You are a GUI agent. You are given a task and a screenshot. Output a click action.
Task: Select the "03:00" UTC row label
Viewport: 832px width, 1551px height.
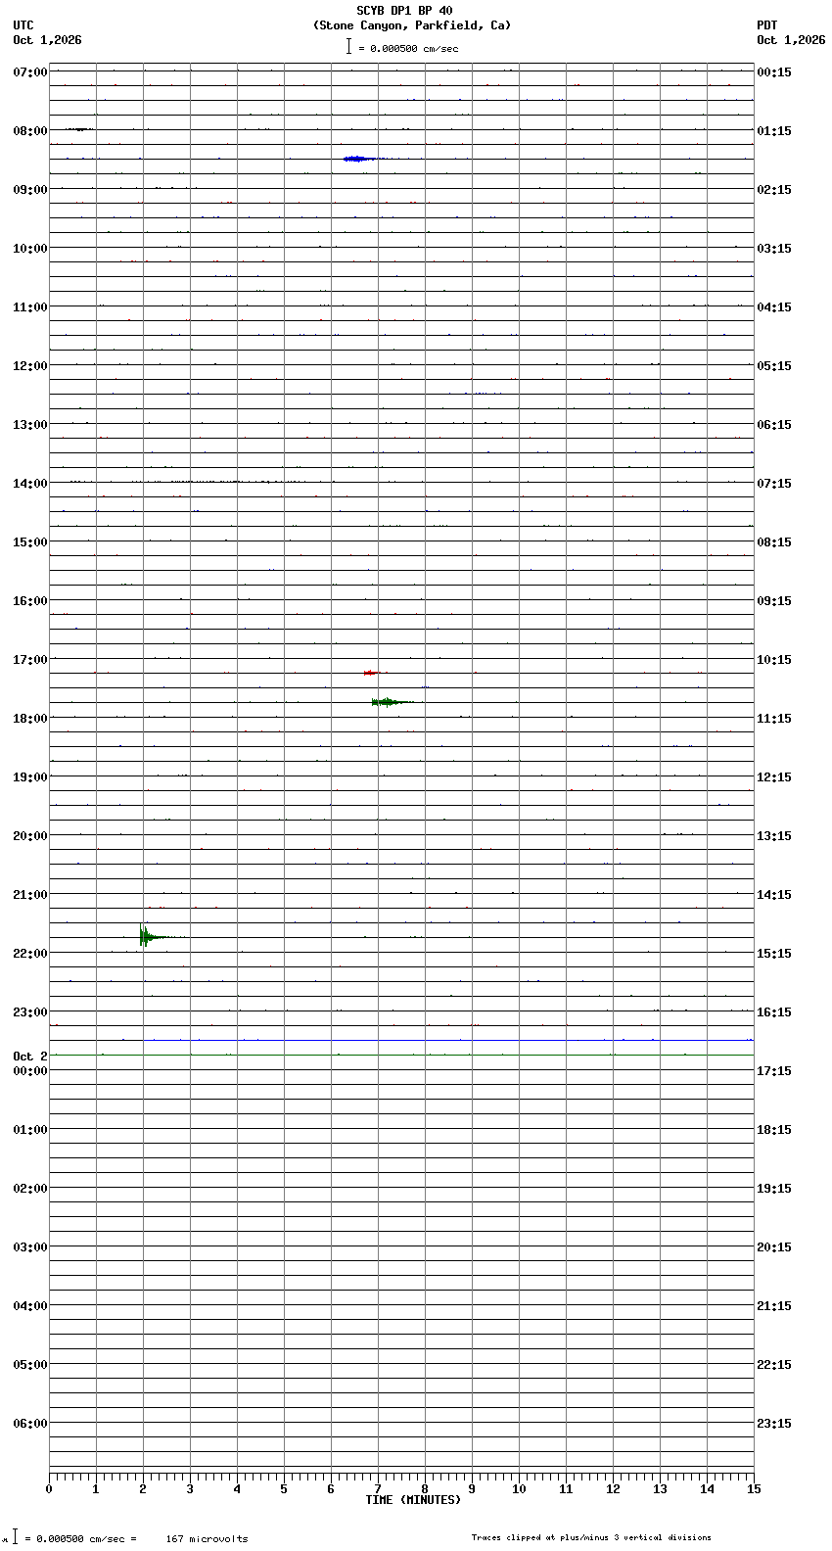coord(30,1247)
